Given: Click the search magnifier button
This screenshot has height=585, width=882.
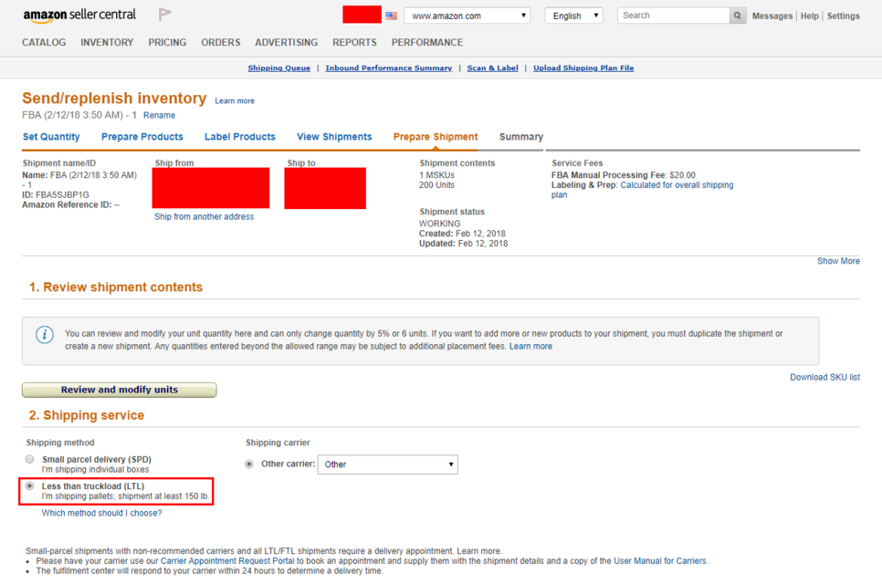Looking at the screenshot, I should [x=738, y=16].
